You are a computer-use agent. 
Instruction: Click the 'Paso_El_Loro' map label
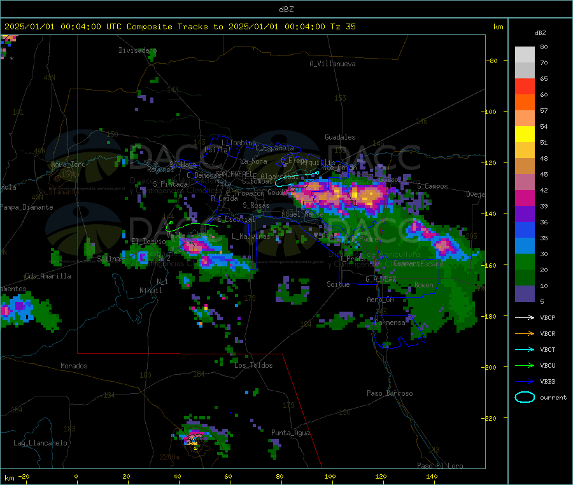coord(440,466)
